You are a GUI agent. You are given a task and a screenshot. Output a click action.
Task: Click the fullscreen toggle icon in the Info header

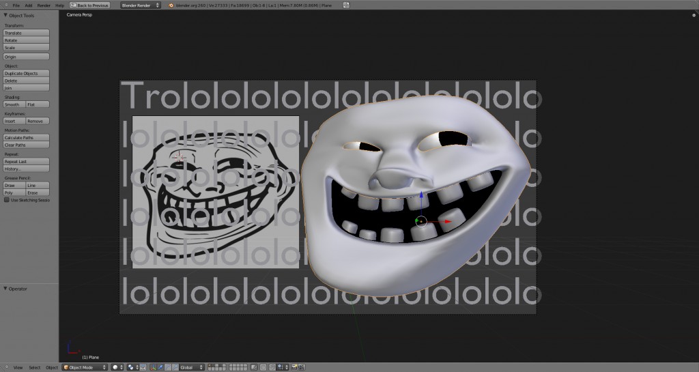point(346,5)
